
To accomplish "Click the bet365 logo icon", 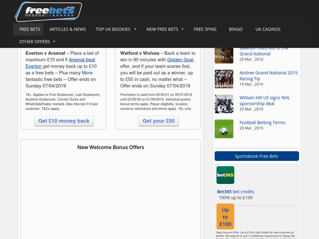I will (225, 175).
